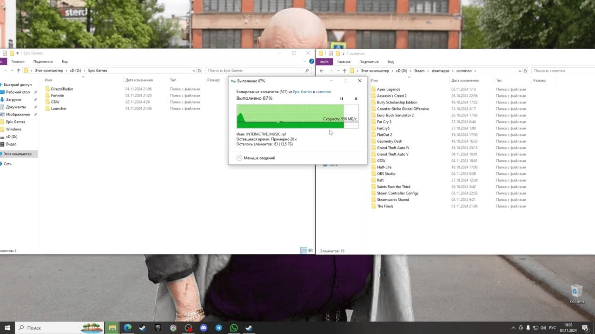Expand address bar history in common window
This screenshot has width=595, height=334.
click(520, 71)
